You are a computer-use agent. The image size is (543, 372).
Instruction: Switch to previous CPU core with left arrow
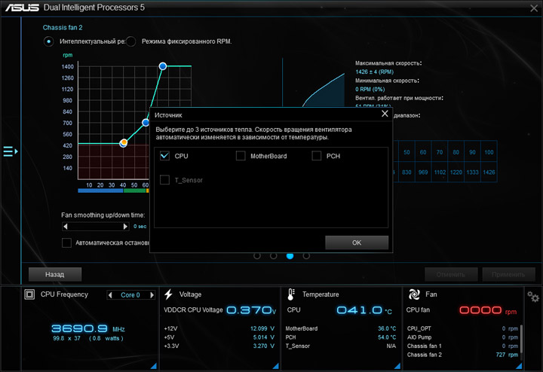click(x=110, y=295)
